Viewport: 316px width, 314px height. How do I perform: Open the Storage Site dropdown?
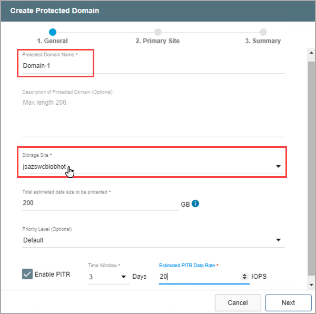coord(278,167)
